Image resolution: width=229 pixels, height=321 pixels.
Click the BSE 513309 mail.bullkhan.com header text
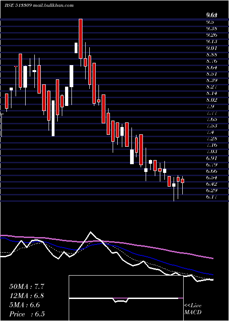(x=39, y=6)
